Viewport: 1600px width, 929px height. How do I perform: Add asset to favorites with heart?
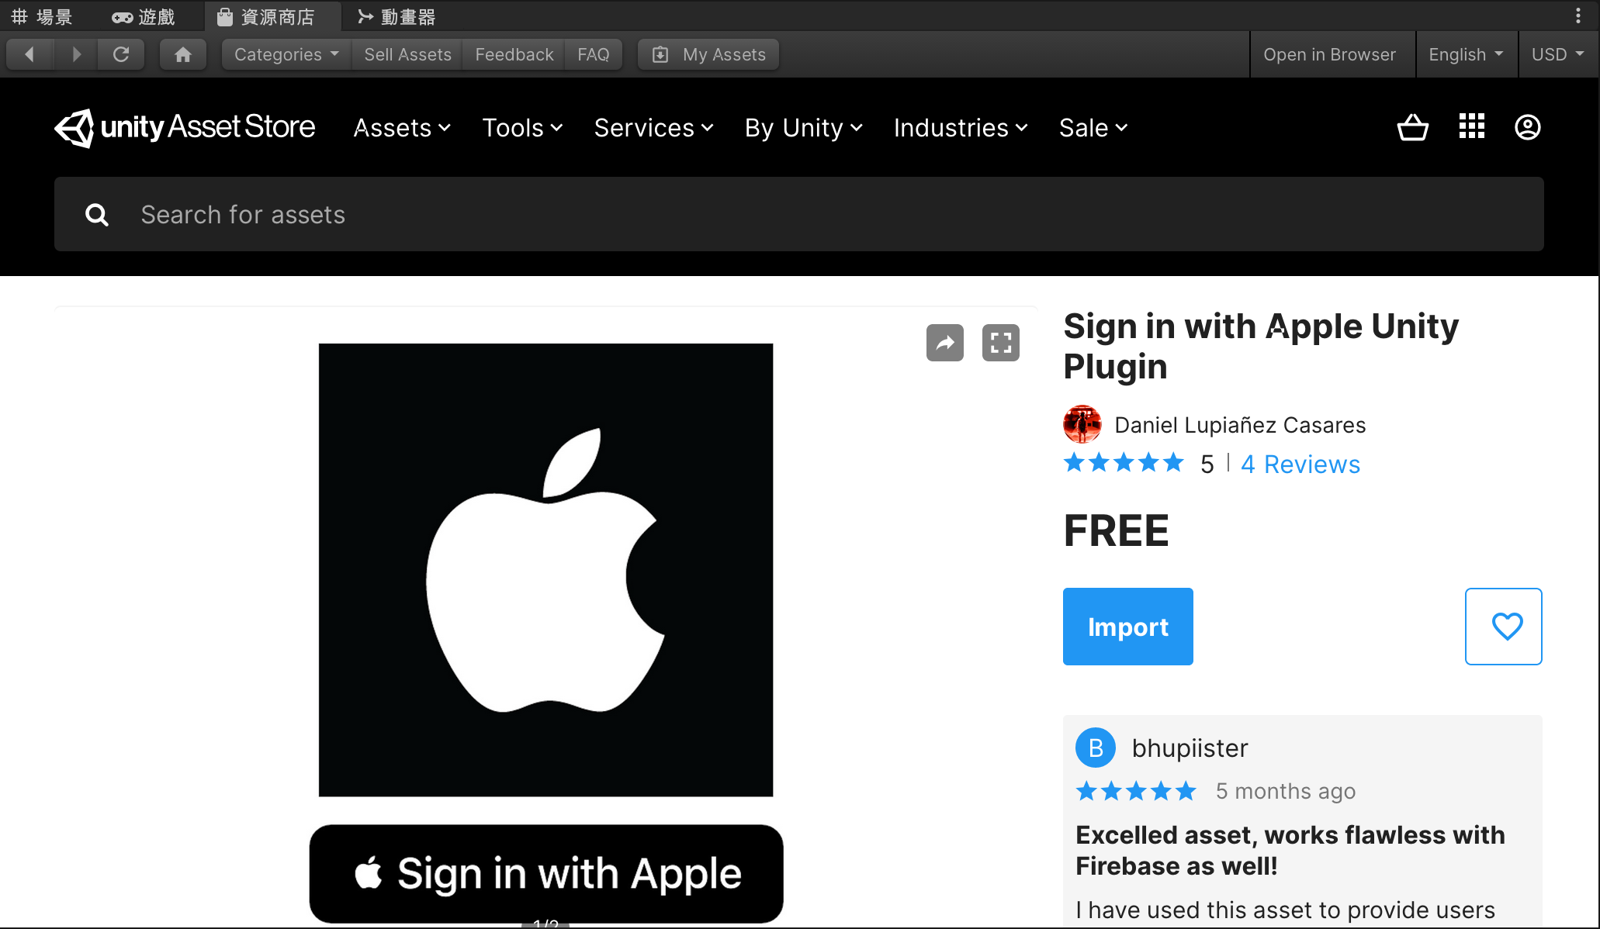point(1503,626)
